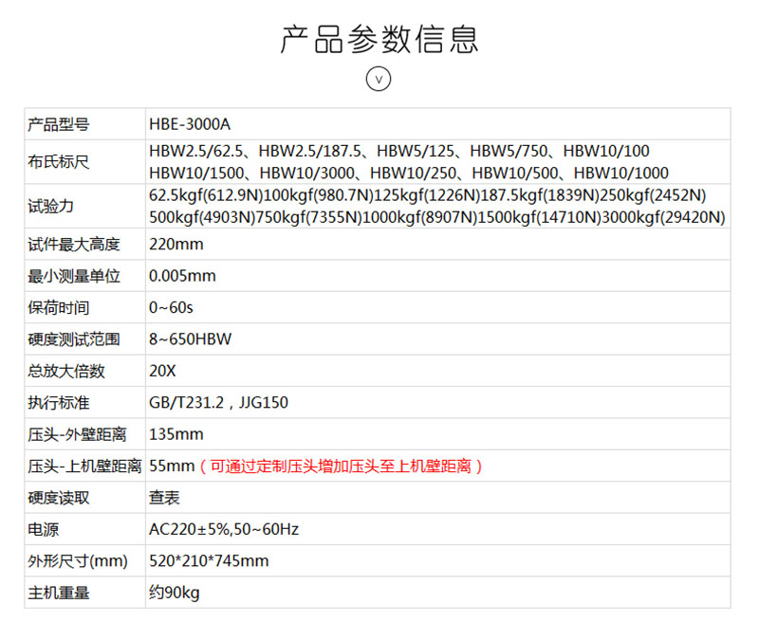Viewport: 759px width, 622px height.
Task: Click the 135mm indenter-to-outer-wall value
Action: pyautogui.click(x=176, y=434)
